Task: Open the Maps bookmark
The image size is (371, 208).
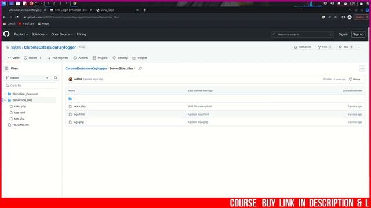Action: pyautogui.click(x=43, y=24)
